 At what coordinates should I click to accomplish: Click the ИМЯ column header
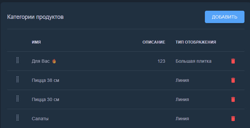pos(36,42)
